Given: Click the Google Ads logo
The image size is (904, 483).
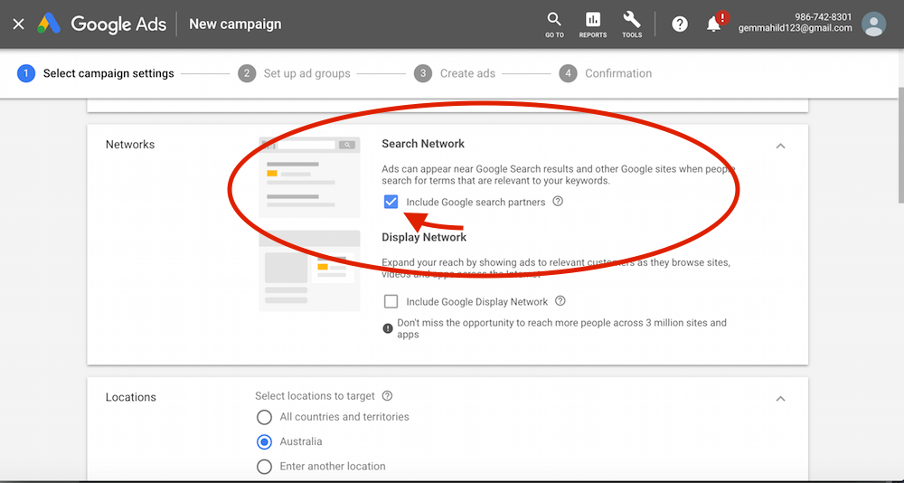Looking at the screenshot, I should [101, 24].
